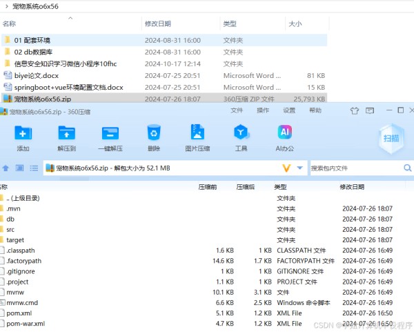The width and height of the screenshot is (414, 332).
Task: Select the src folder in archive
Action: (x=10, y=229)
